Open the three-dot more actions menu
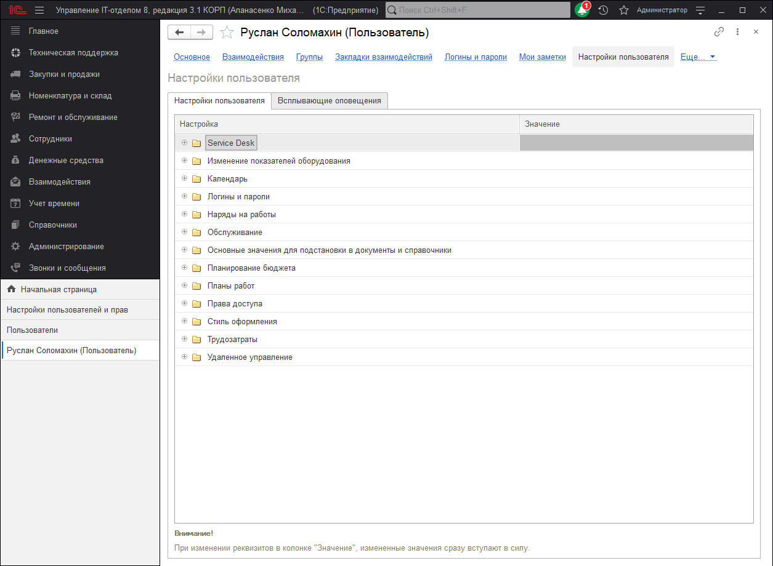This screenshot has width=773, height=566. tap(737, 32)
